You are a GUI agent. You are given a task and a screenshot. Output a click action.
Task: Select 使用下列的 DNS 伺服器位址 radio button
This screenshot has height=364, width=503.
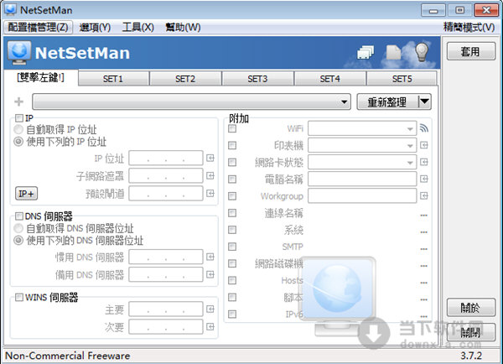[x=18, y=240]
